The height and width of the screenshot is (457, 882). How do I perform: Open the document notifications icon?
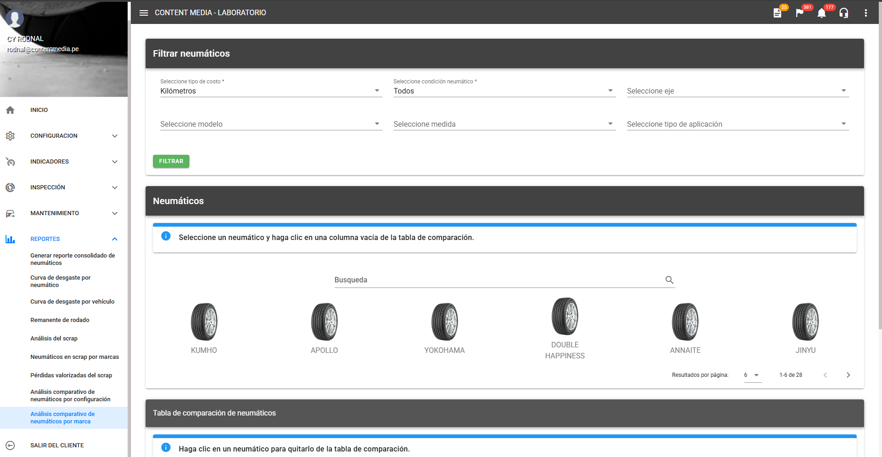pyautogui.click(x=777, y=13)
